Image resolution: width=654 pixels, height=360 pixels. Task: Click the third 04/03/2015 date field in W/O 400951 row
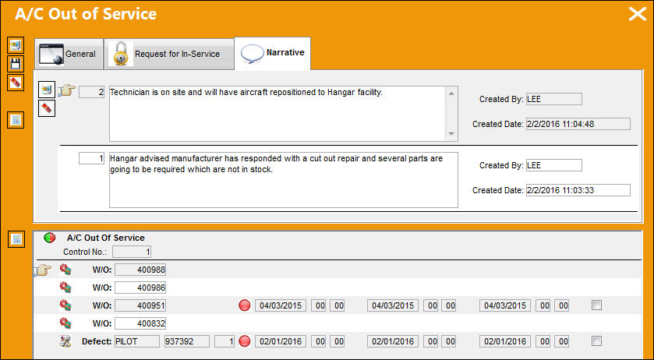504,305
